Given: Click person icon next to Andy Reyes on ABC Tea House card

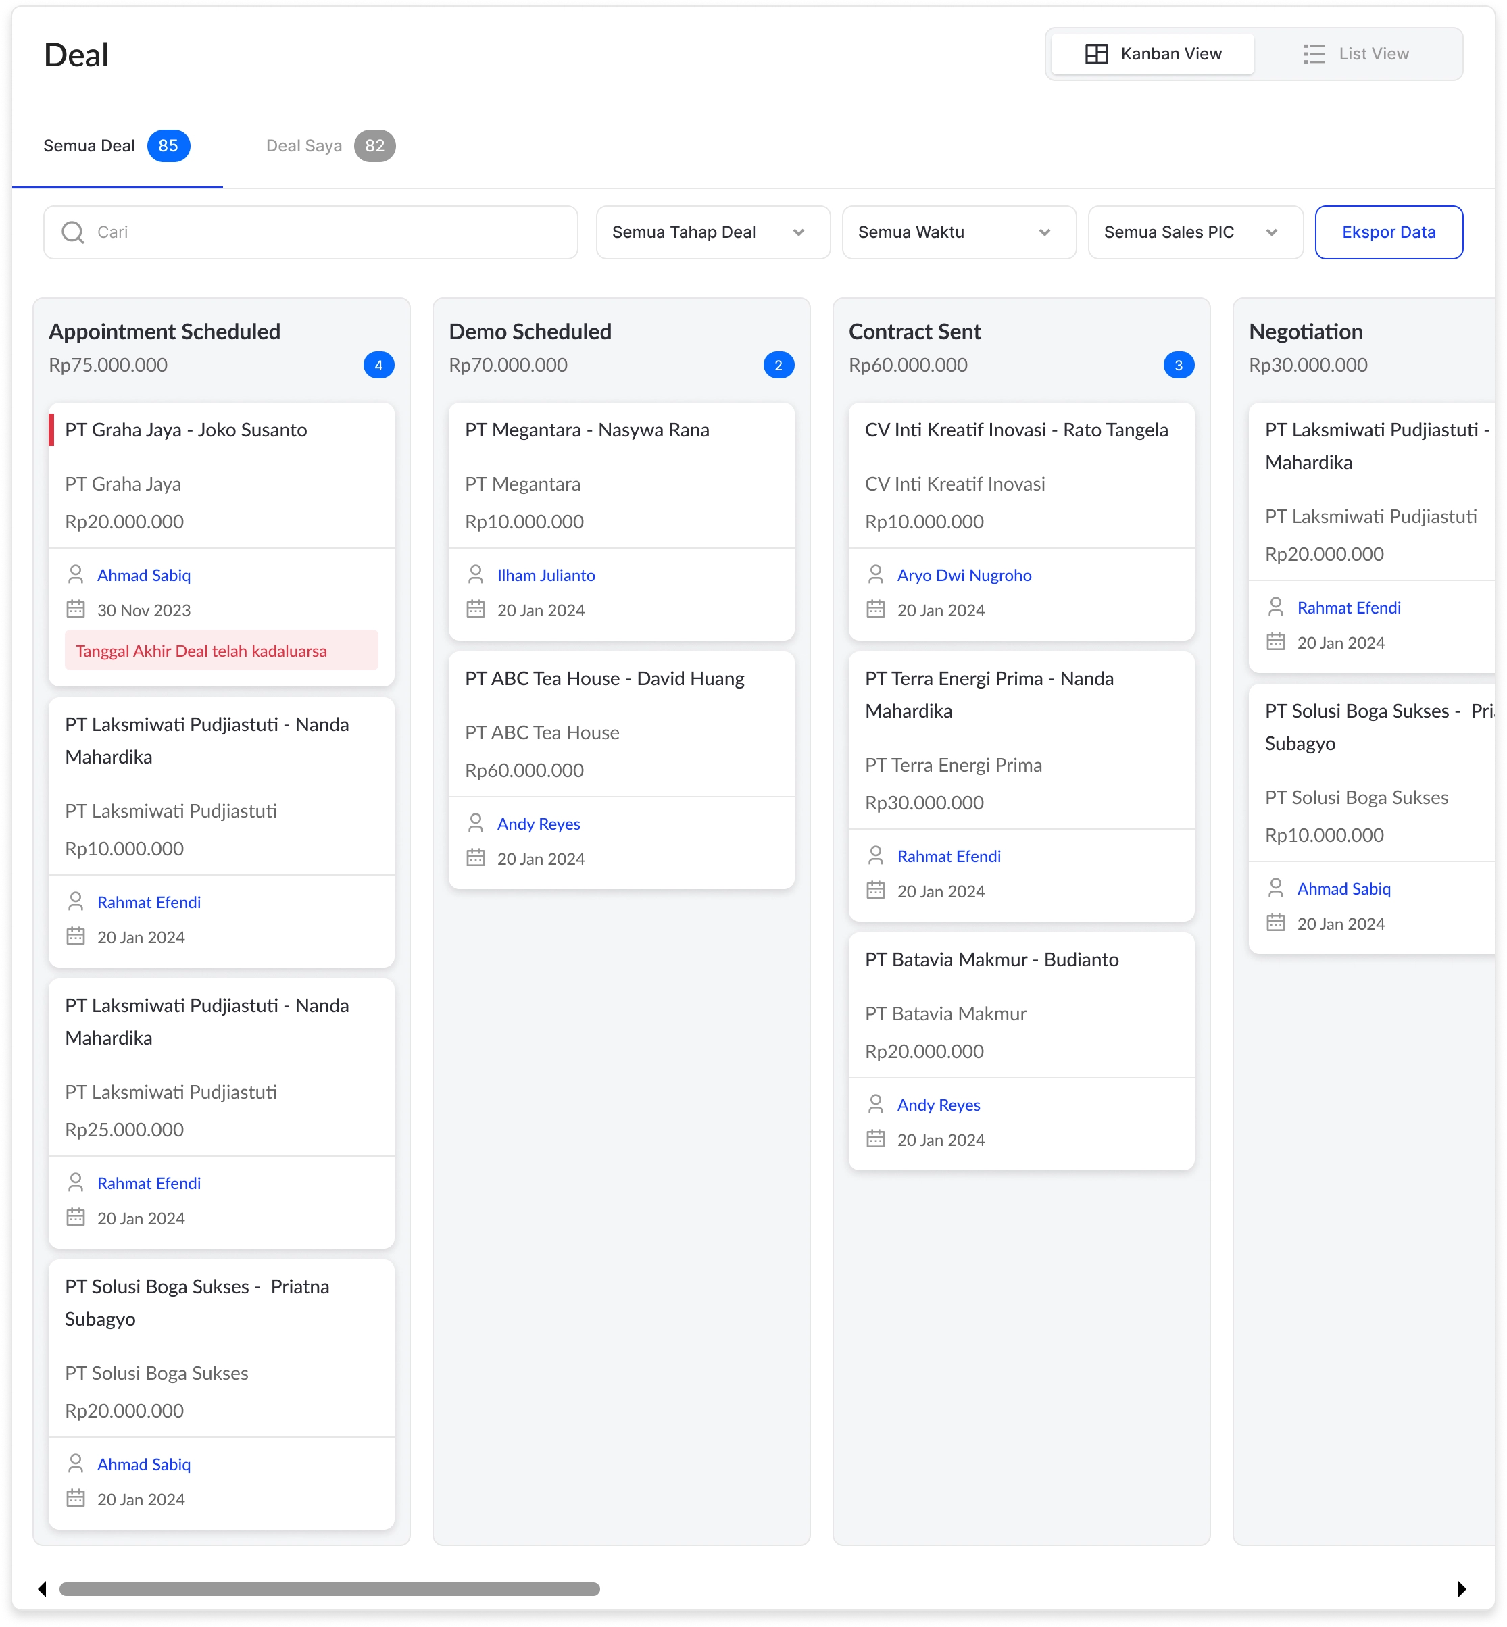Looking at the screenshot, I should point(476,823).
